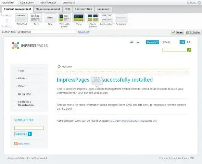The height and width of the screenshot is (164, 202).
Task: Click the dashed widget drop zone
Action: tap(122, 73)
